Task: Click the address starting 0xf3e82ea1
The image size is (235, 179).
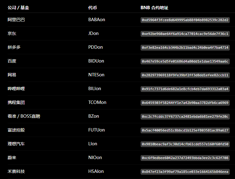Action: tap(185, 48)
